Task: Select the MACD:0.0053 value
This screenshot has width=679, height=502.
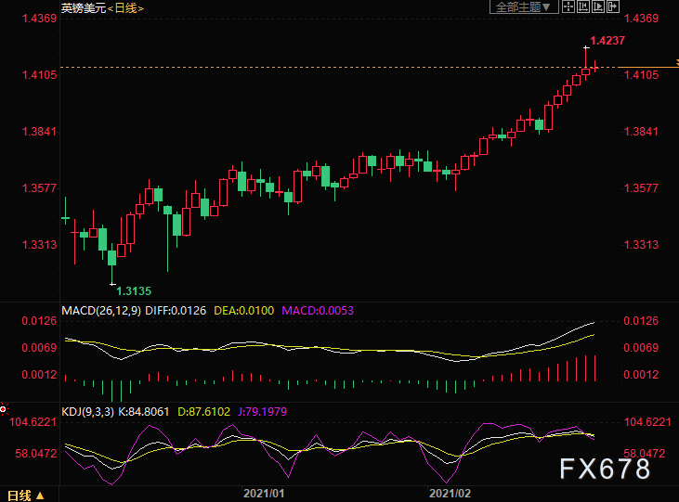Action: coord(318,311)
